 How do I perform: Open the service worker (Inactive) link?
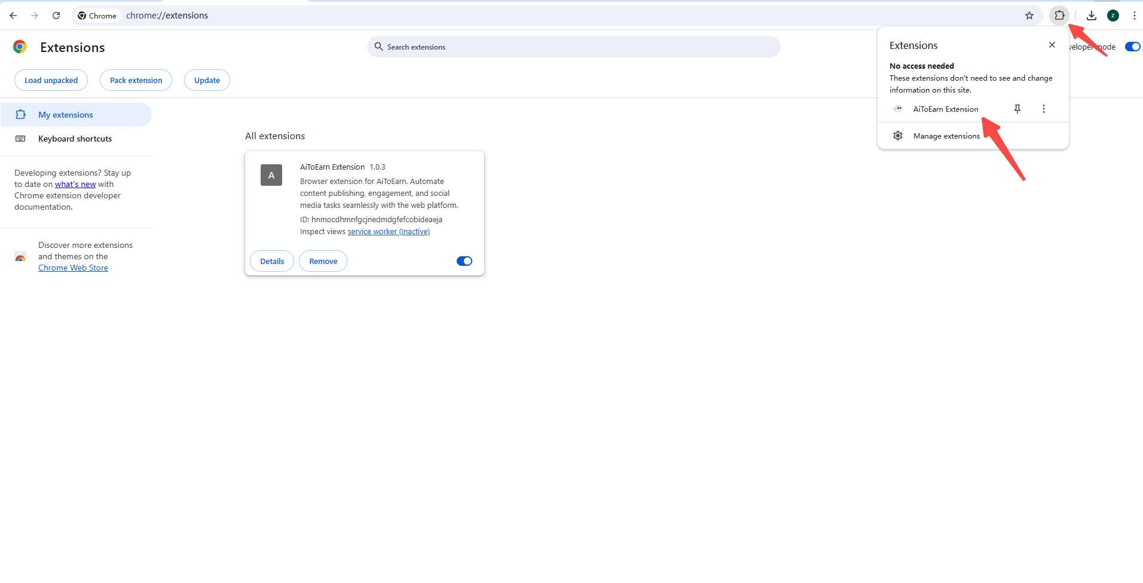(389, 232)
